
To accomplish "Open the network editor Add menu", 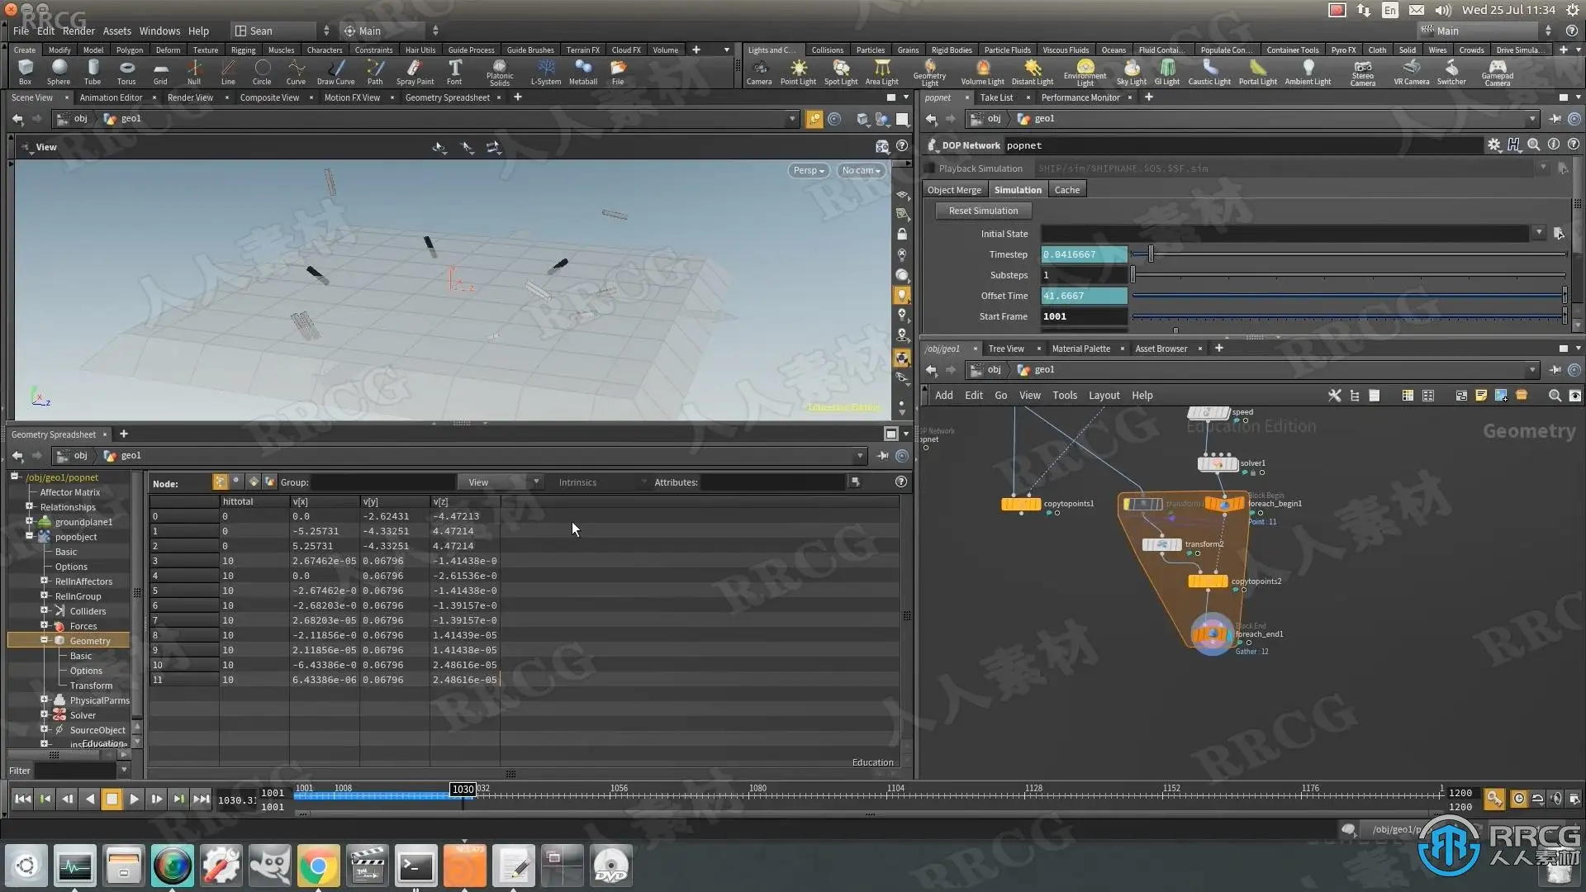I will click(943, 396).
